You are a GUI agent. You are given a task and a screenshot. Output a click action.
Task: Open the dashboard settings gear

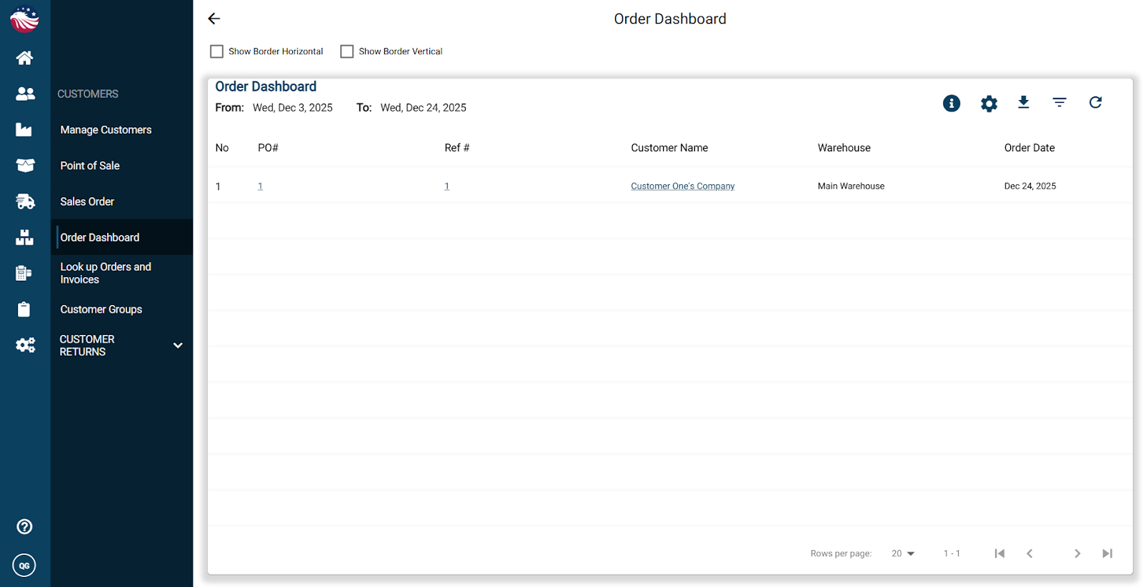pyautogui.click(x=989, y=104)
